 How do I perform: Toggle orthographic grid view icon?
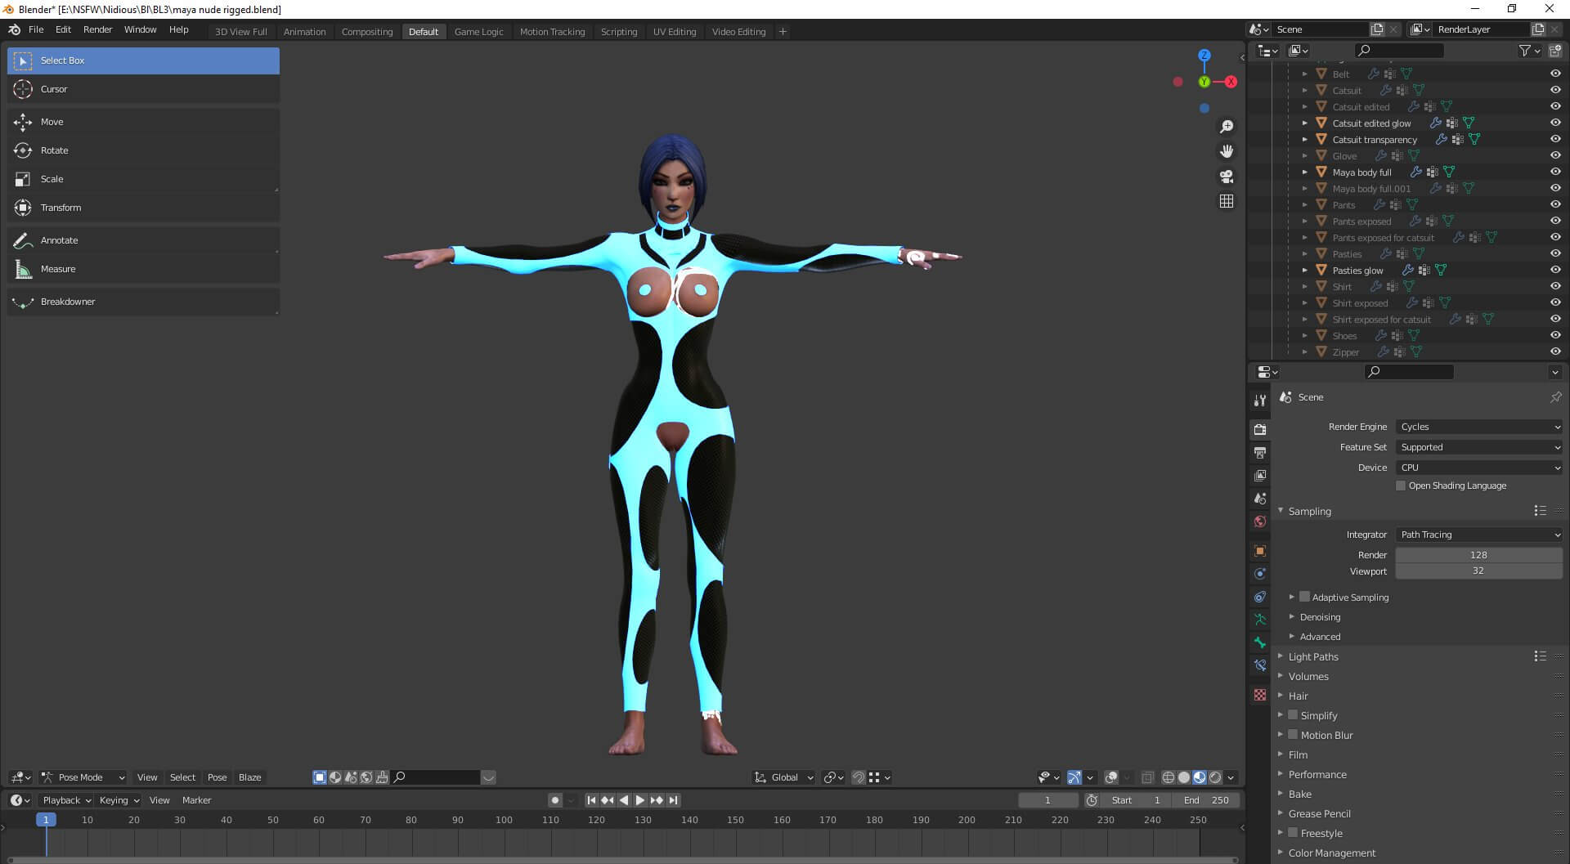pos(1227,201)
